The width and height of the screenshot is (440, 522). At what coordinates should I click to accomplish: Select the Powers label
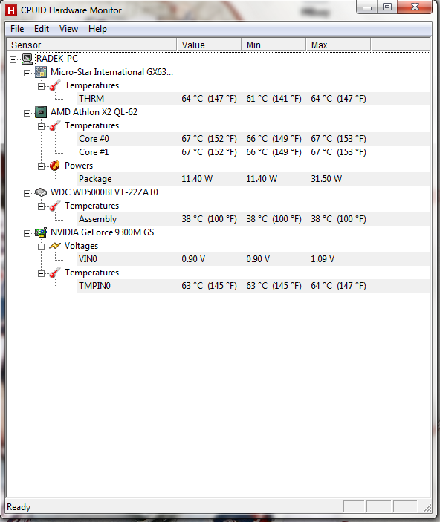coord(79,166)
